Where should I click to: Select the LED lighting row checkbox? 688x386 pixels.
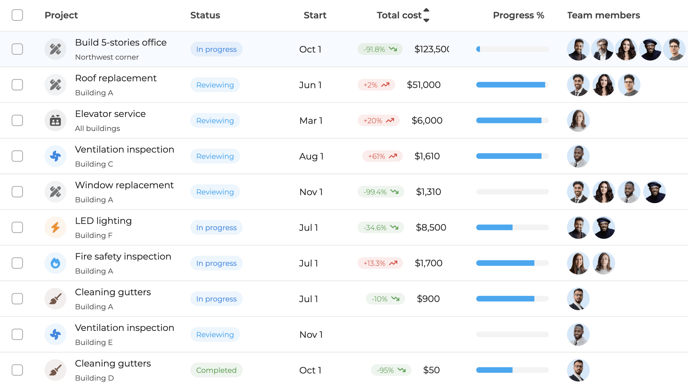coord(17,227)
